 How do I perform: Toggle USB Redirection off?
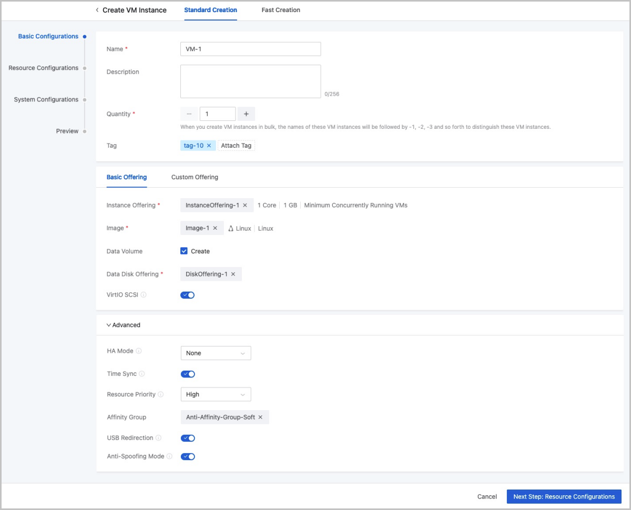point(188,438)
